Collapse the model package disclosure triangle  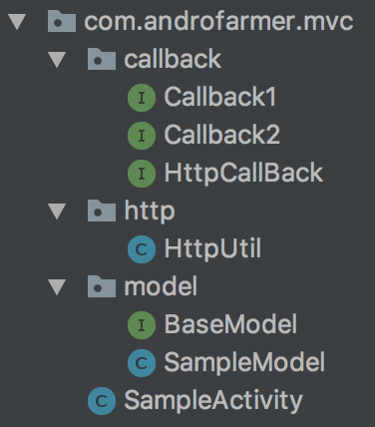pyautogui.click(x=57, y=287)
